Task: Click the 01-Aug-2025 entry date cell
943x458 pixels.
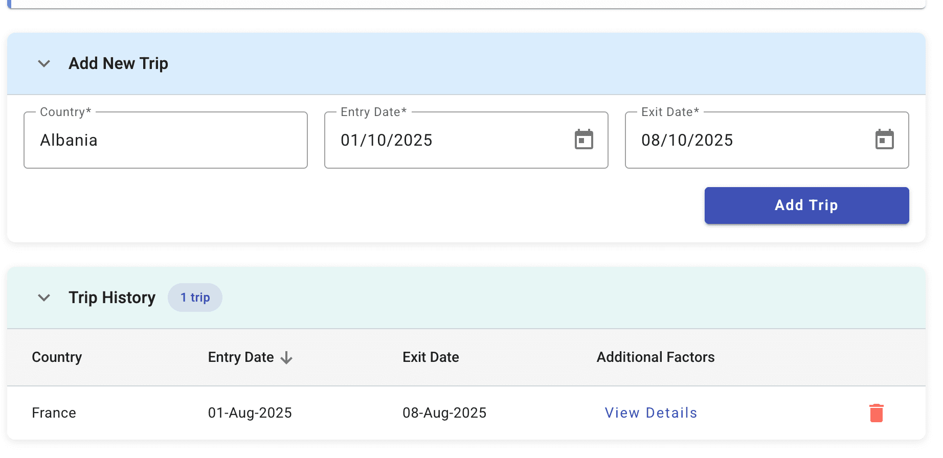Action: point(250,413)
